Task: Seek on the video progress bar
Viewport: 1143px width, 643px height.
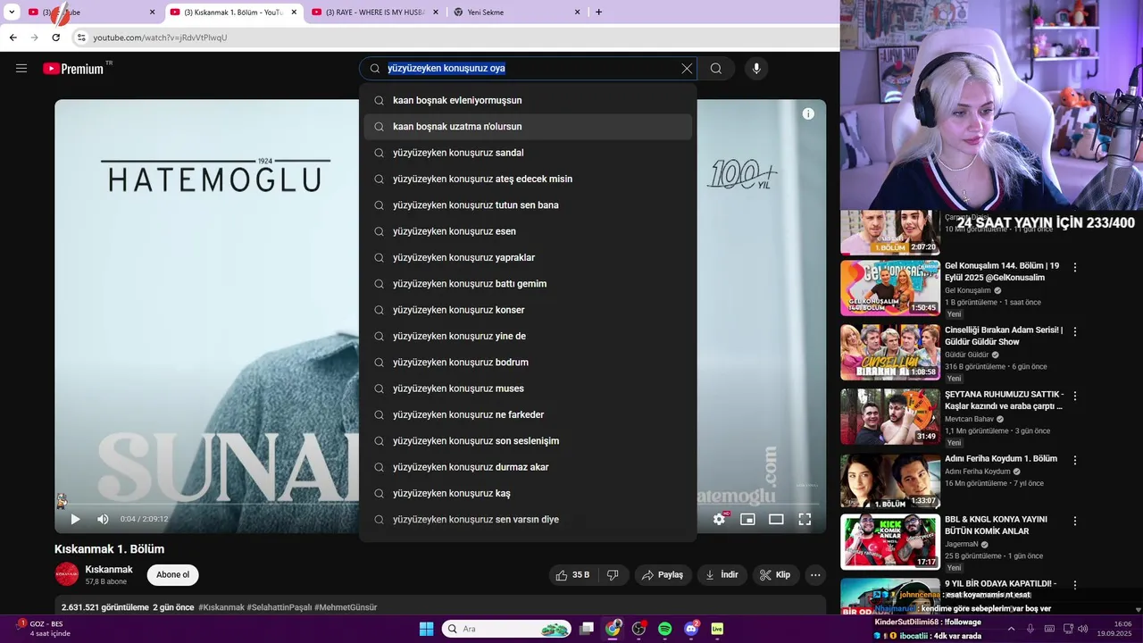Action: [x=439, y=503]
